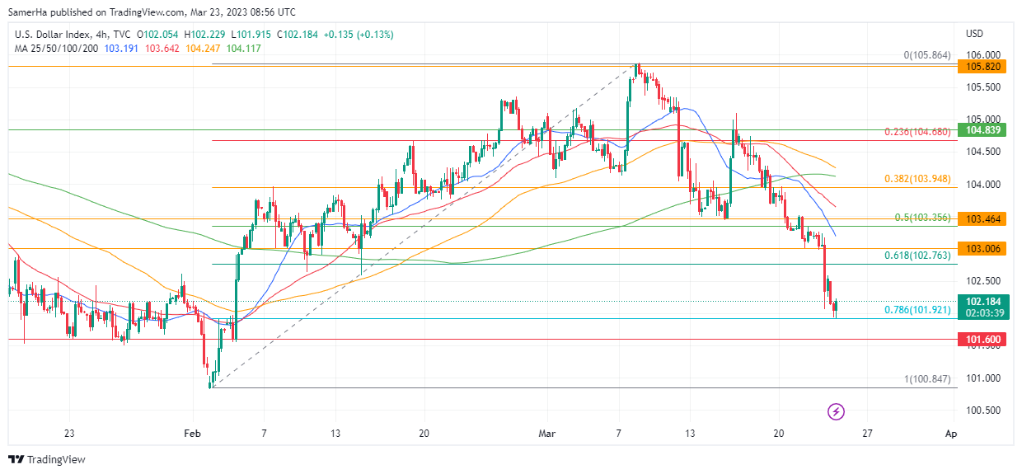Select the 0.618(102.763) Fibonacci level label
1022x474 pixels.
click(917, 256)
